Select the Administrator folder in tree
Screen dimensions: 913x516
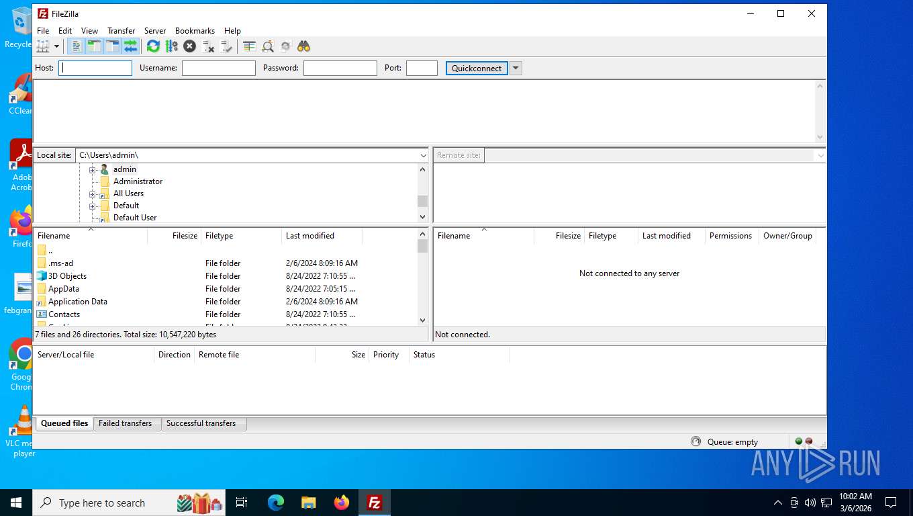138,181
